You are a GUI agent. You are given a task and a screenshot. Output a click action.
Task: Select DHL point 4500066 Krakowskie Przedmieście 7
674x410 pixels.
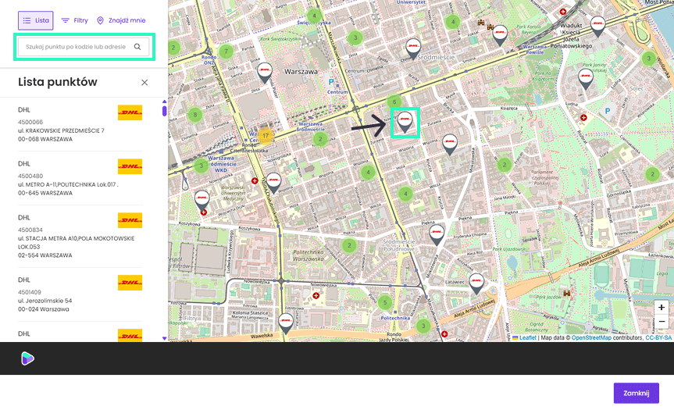78,124
